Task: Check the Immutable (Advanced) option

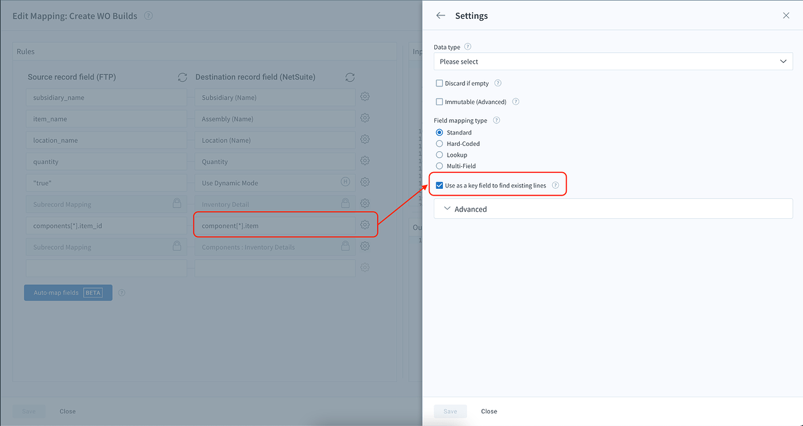Action: 440,102
